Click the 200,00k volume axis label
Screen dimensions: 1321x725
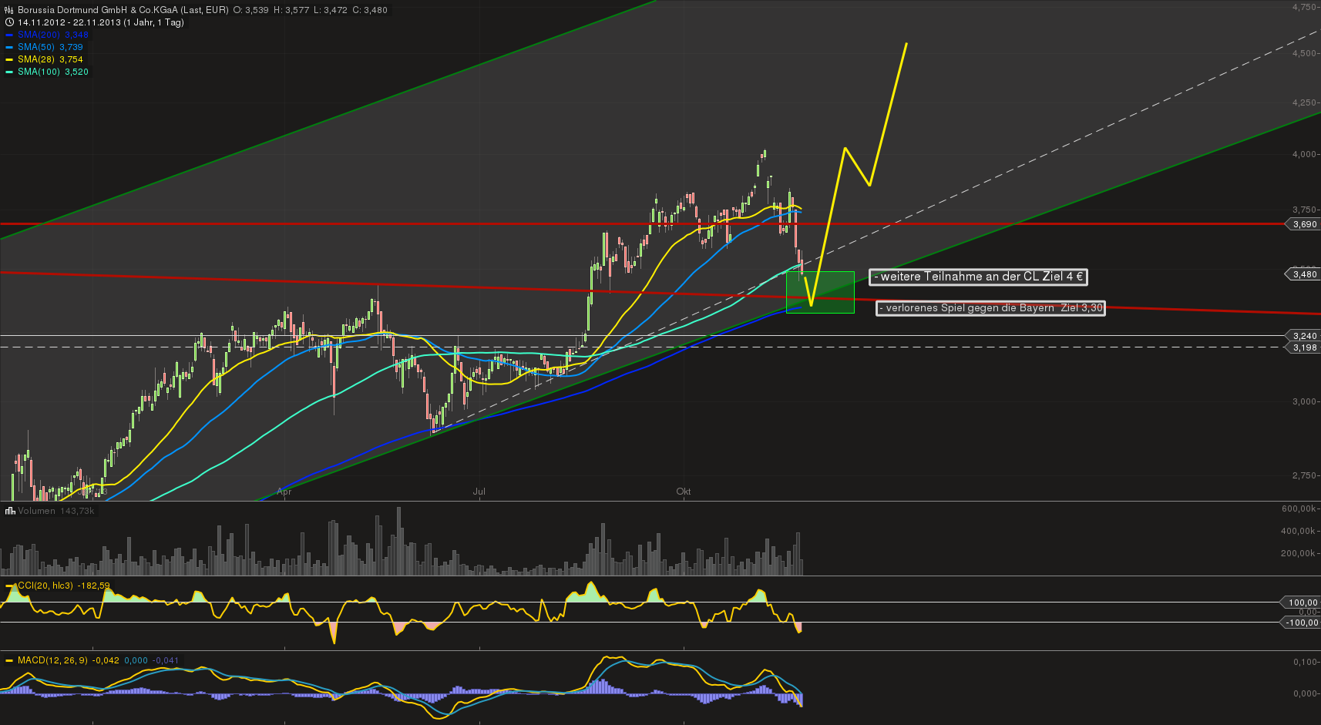pos(1299,553)
